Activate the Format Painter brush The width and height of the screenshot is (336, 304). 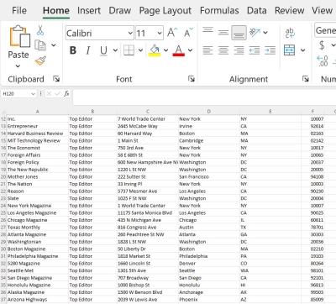click(40, 60)
